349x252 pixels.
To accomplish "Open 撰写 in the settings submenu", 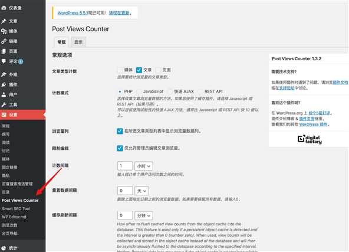I will tap(6, 134).
